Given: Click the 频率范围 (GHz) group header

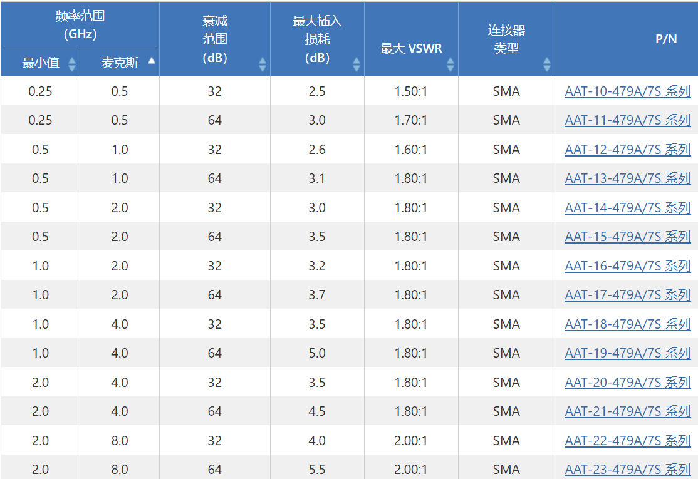Looking at the screenshot, I should (80, 25).
